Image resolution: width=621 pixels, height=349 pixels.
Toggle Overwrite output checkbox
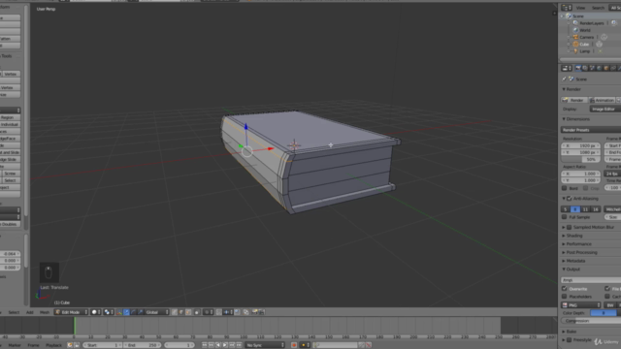point(565,289)
